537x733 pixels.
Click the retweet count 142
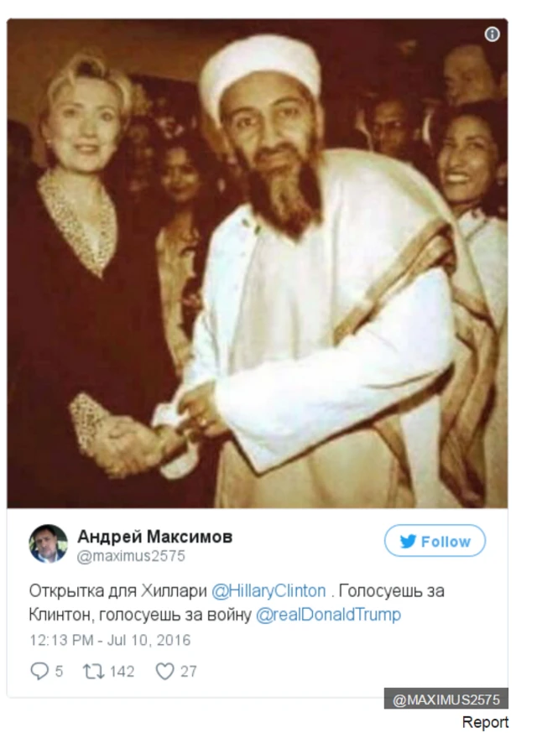pos(123,671)
